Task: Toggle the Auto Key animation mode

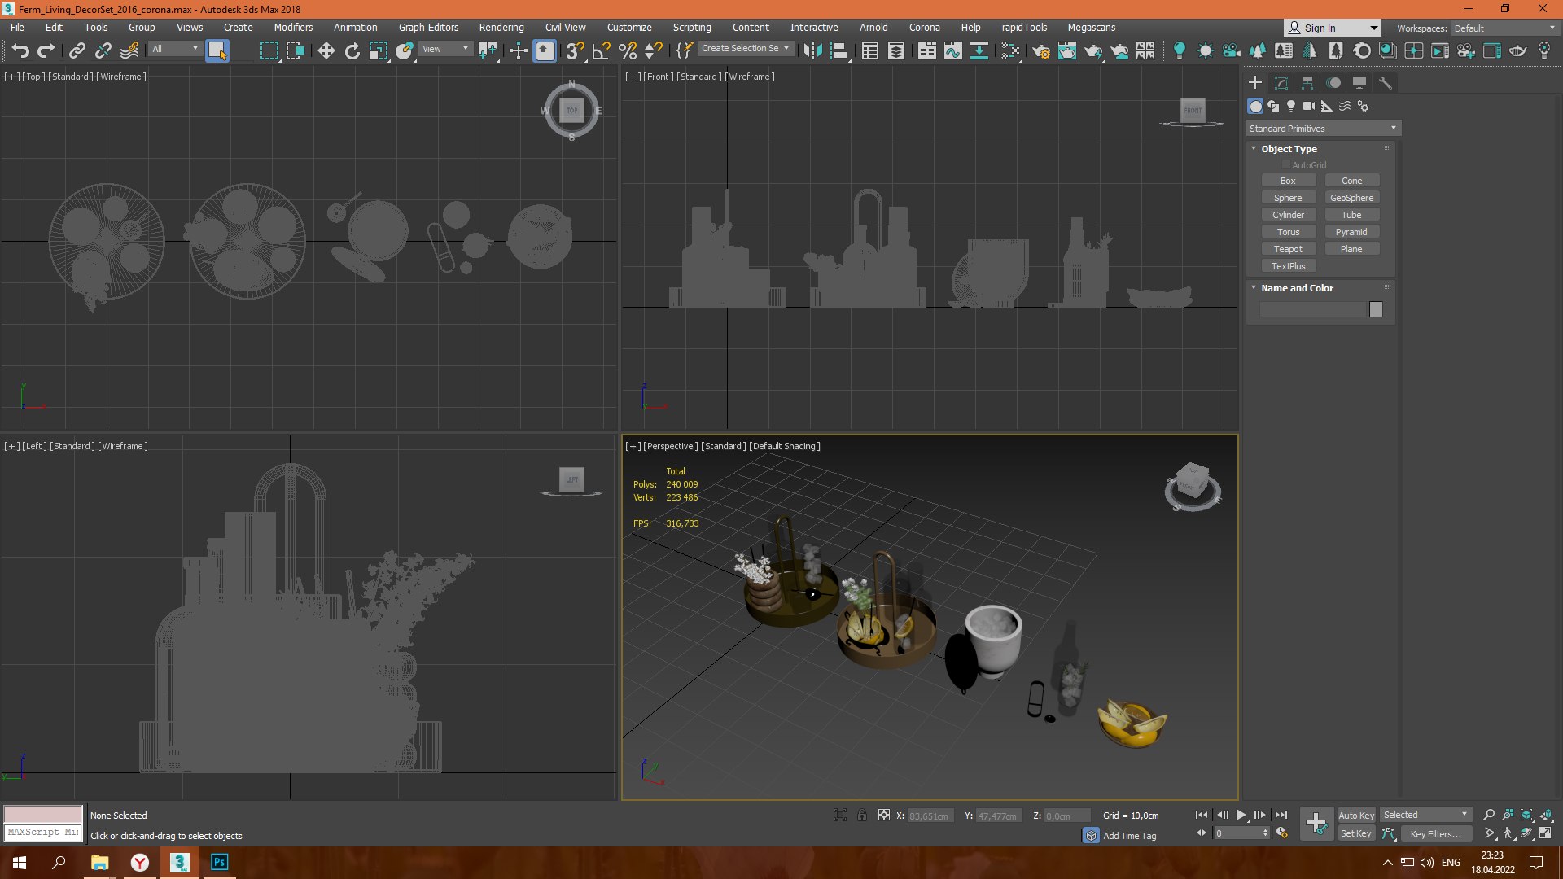Action: [1356, 815]
